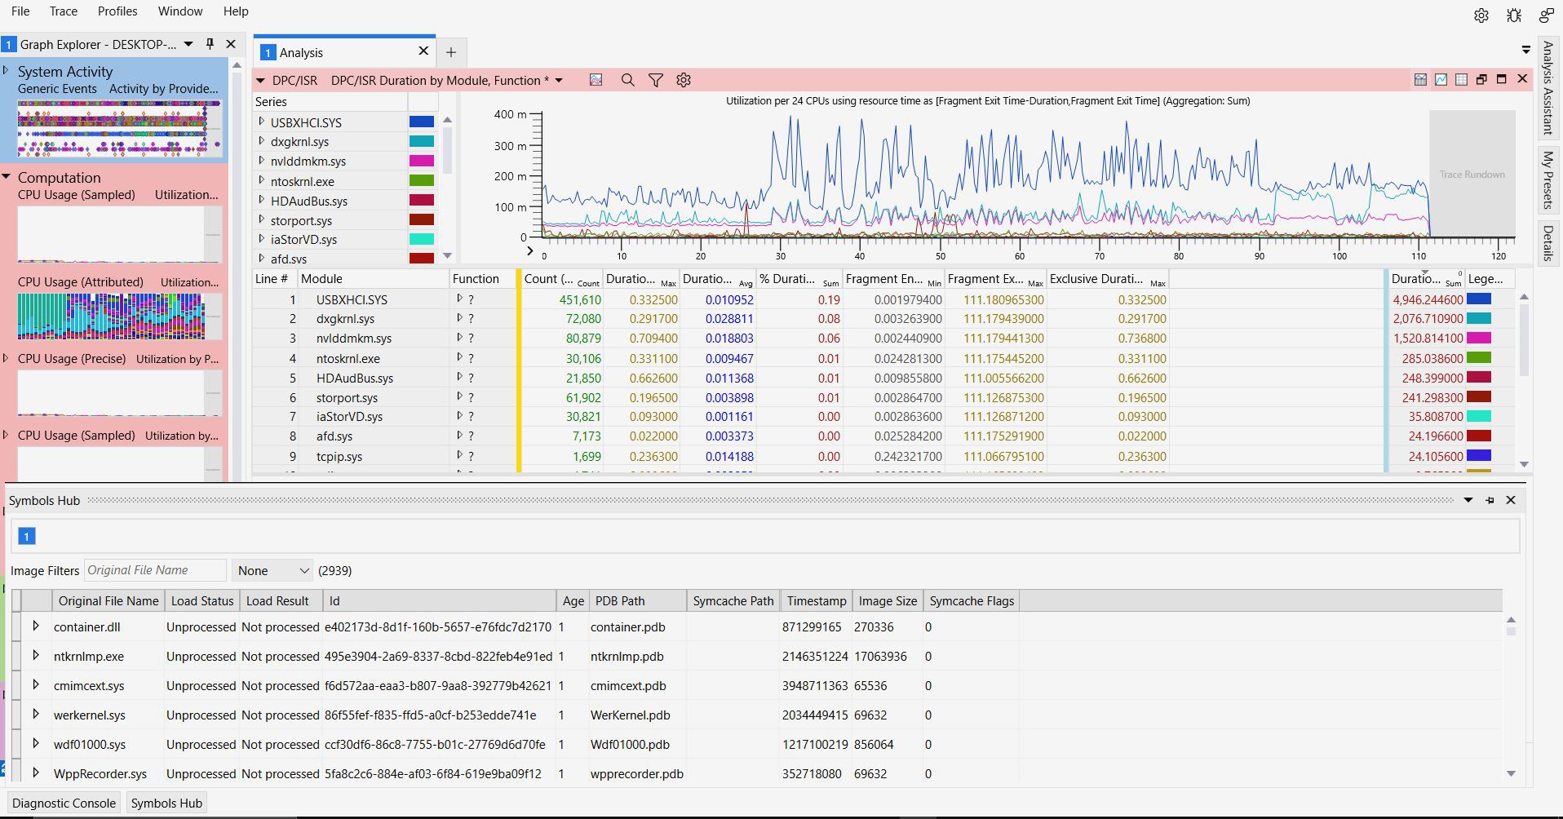This screenshot has height=819, width=1563.
Task: Open the view editor gear for DPC/ISR
Action: point(684,80)
